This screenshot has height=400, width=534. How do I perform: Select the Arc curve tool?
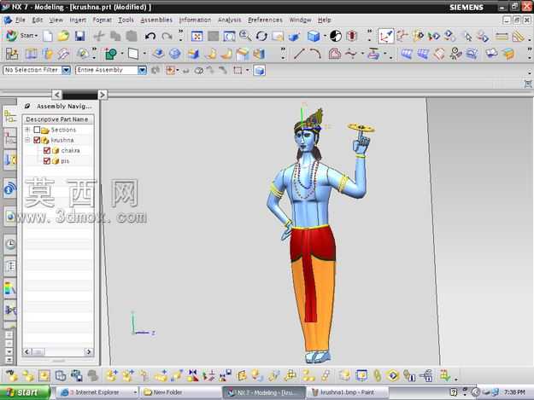315,54
